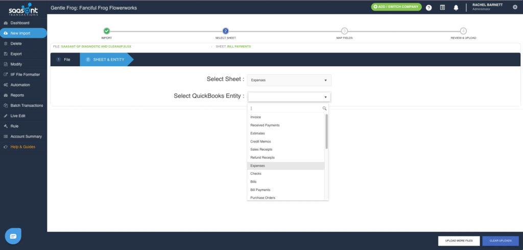
Task: Choose Refund Receipts from entity list
Action: tap(286, 157)
